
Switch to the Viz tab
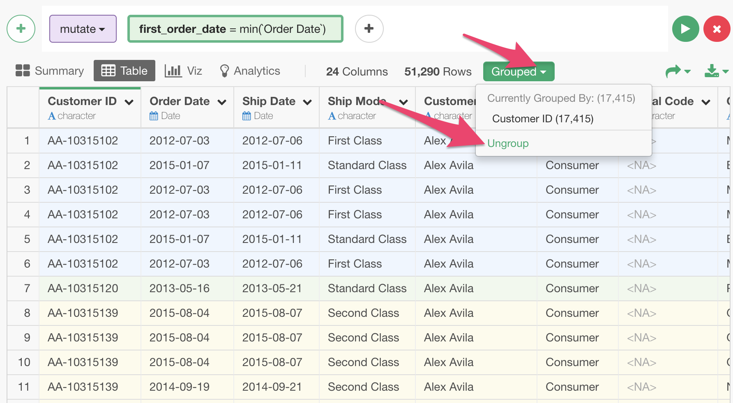pos(183,71)
